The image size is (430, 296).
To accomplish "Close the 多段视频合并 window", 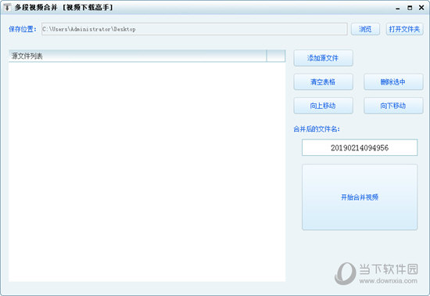I will click(421, 8).
